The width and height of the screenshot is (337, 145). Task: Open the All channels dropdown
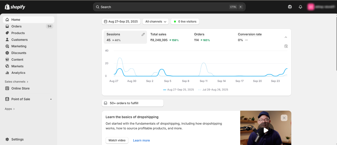[156, 21]
